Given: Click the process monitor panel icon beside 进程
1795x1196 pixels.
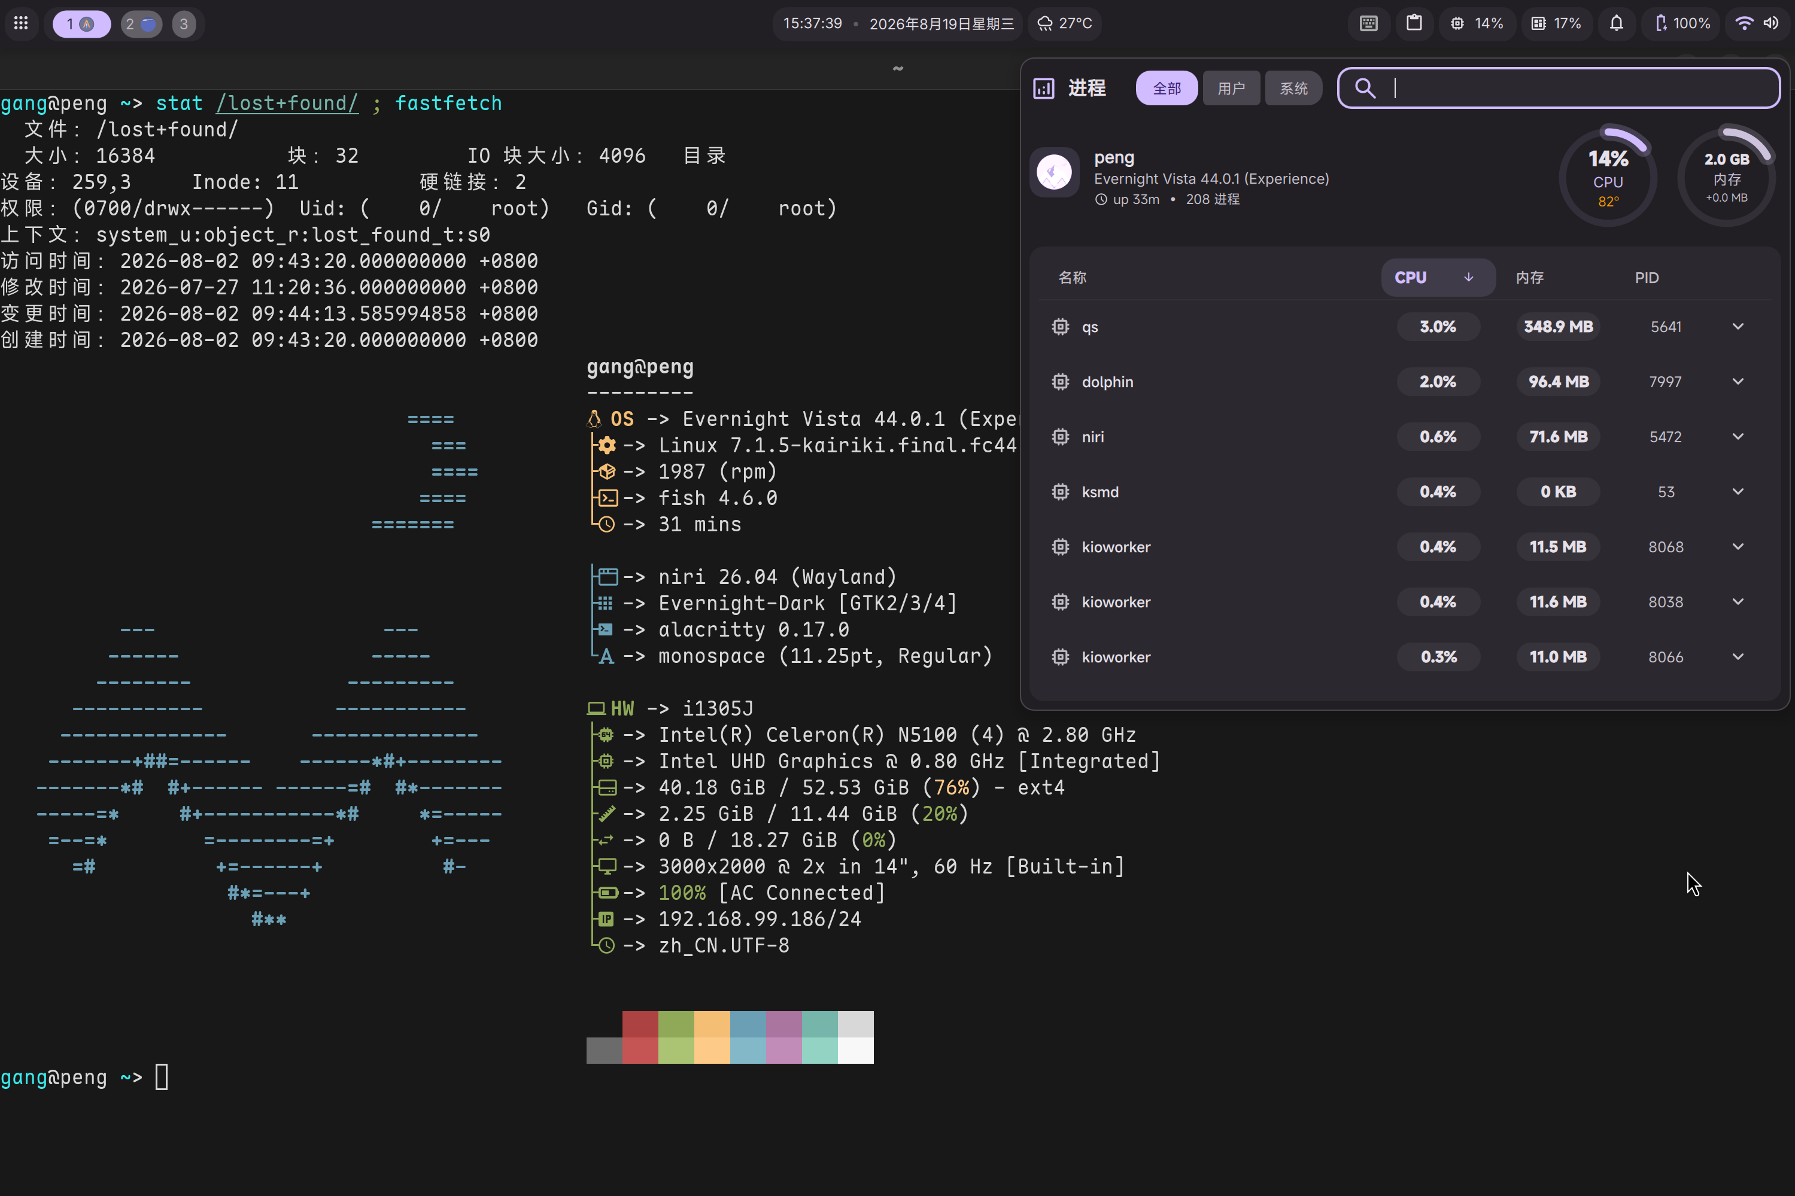Looking at the screenshot, I should pyautogui.click(x=1044, y=89).
